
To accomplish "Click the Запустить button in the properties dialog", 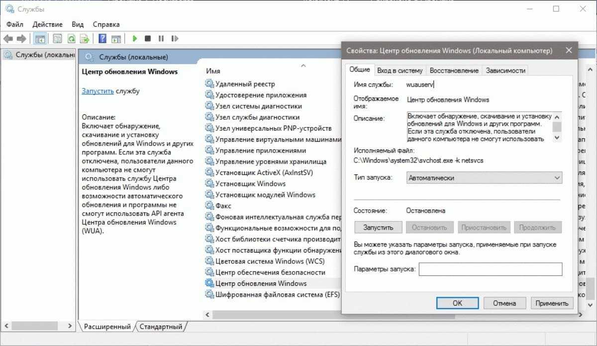I will 378,227.
